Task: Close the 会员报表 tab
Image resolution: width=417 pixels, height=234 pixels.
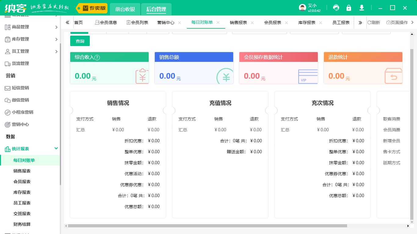Action: tap(286, 22)
